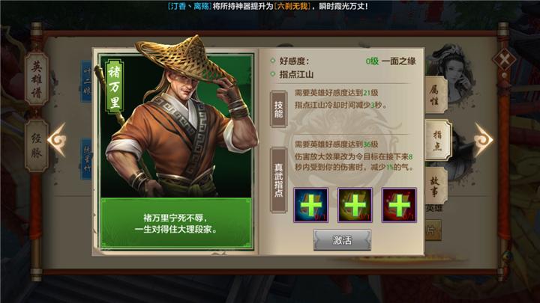Open the 经脉 tab
The height and width of the screenshot is (303, 540).
tap(37, 146)
